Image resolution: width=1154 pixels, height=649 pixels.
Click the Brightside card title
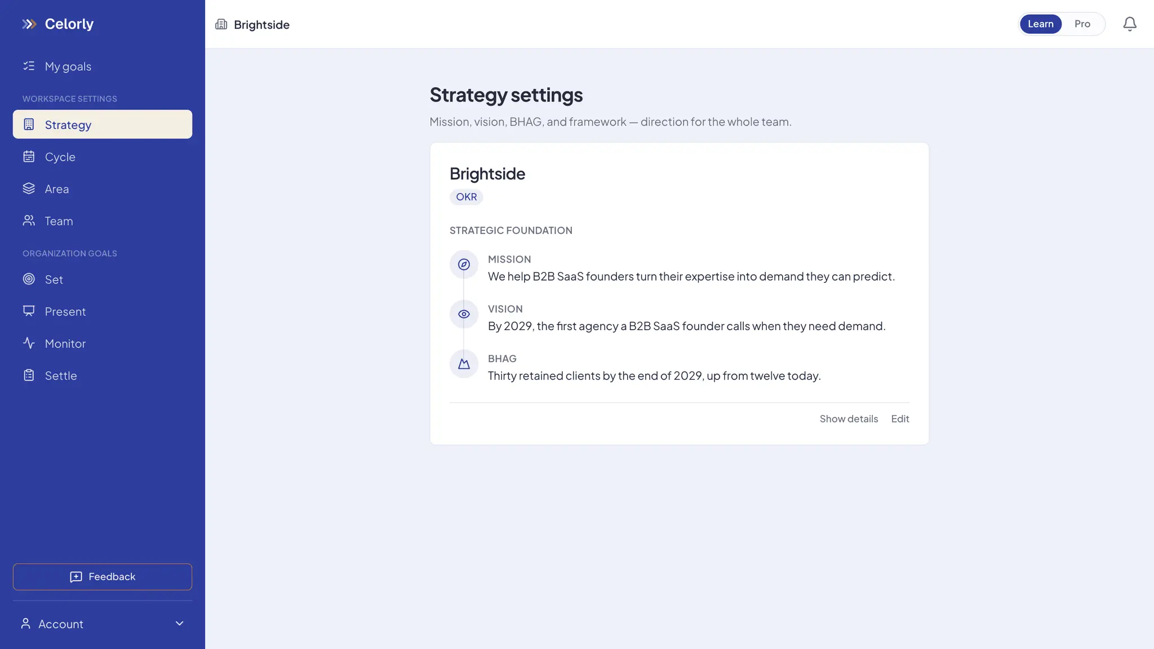[x=487, y=174]
